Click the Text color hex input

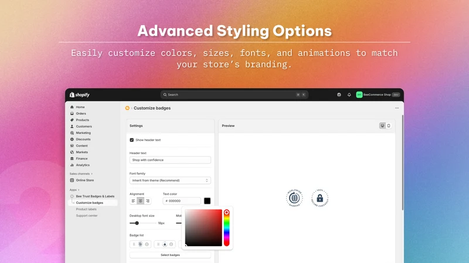[182, 201]
